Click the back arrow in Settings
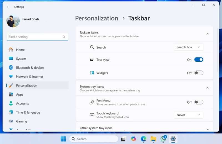 8,7
